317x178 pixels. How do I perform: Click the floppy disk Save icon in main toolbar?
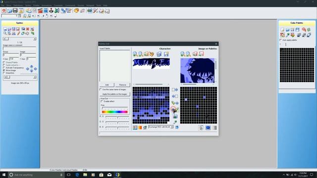coord(15,11)
